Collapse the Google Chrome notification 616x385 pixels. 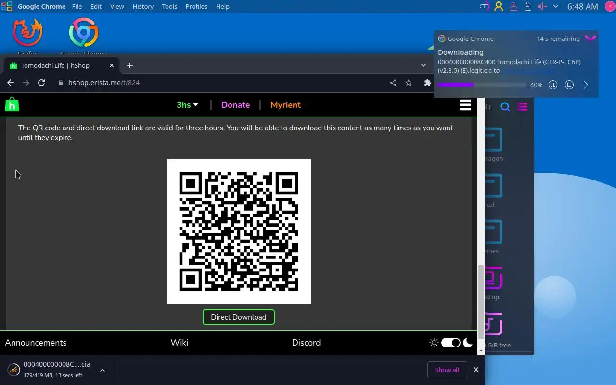click(x=590, y=38)
